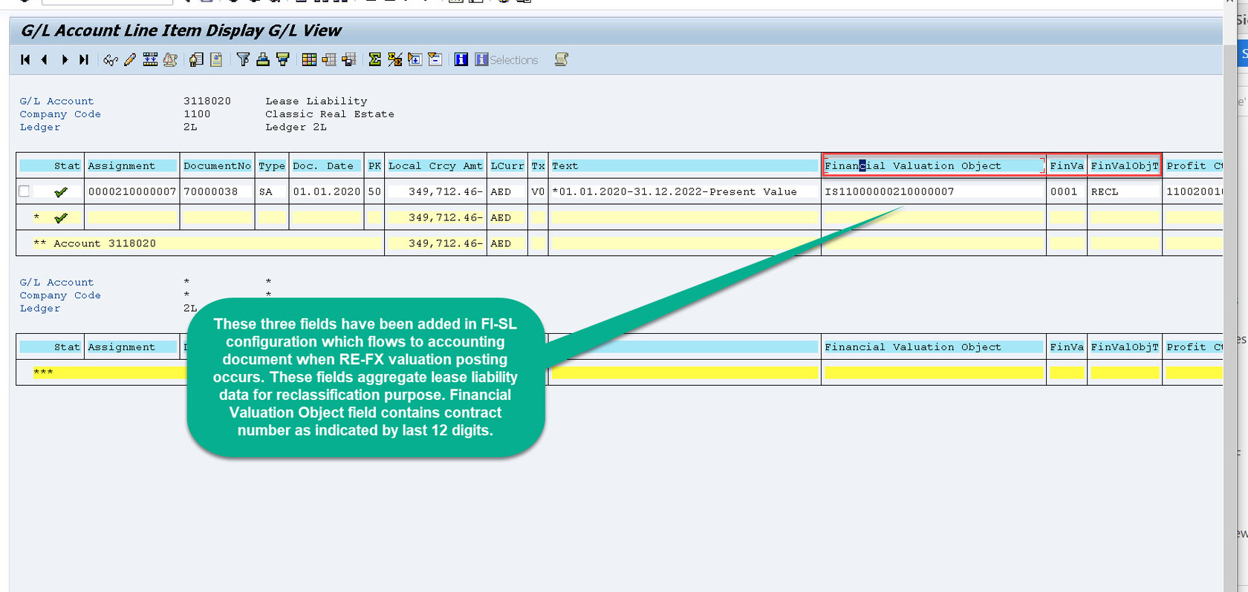Screen dimensions: 1248x592
Task: Set filter with funnel icon
Action: click(243, 60)
